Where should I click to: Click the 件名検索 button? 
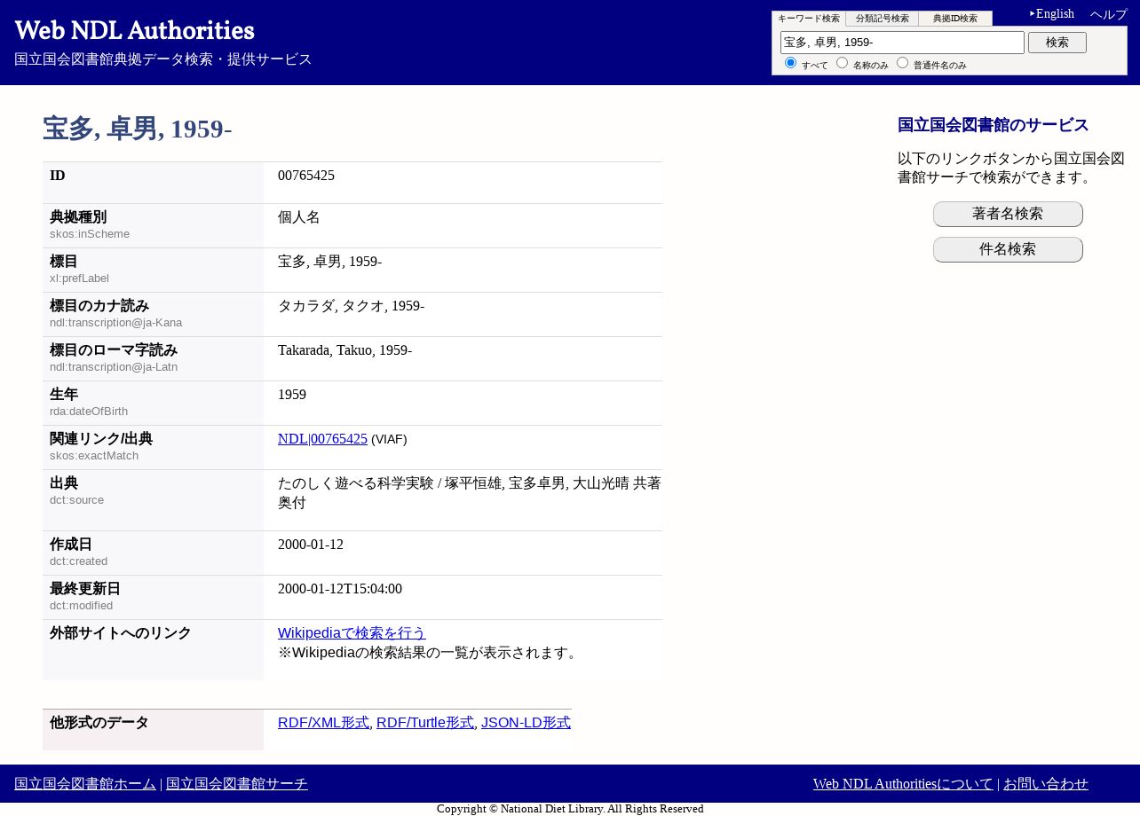[1008, 249]
